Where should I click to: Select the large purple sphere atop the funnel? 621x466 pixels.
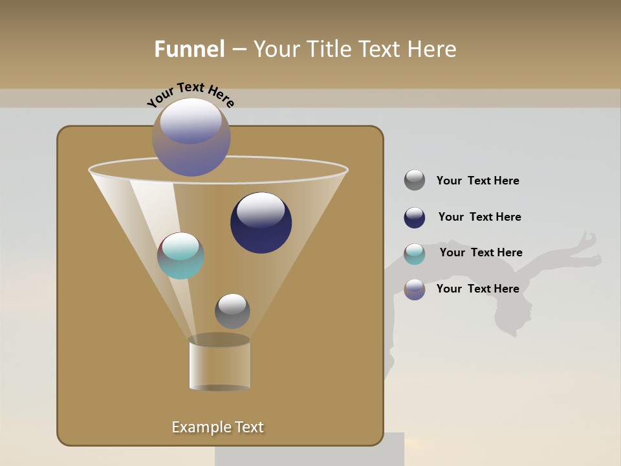click(x=191, y=137)
